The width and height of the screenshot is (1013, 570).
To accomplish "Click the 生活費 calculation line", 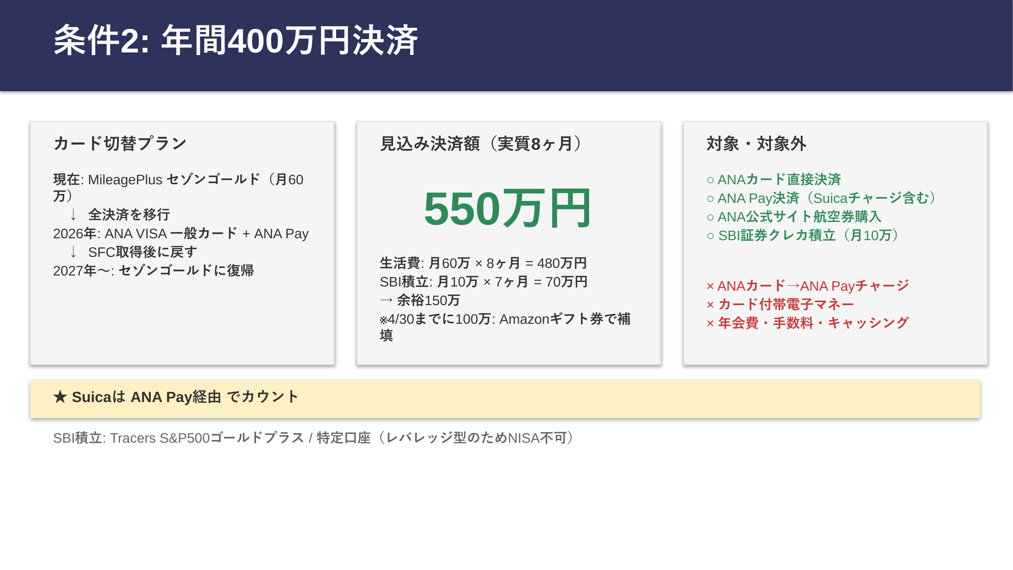I will (483, 263).
